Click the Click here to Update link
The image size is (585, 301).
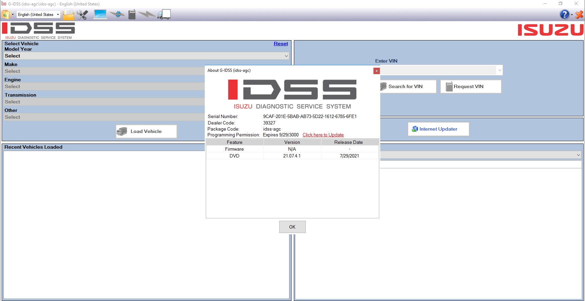click(323, 135)
